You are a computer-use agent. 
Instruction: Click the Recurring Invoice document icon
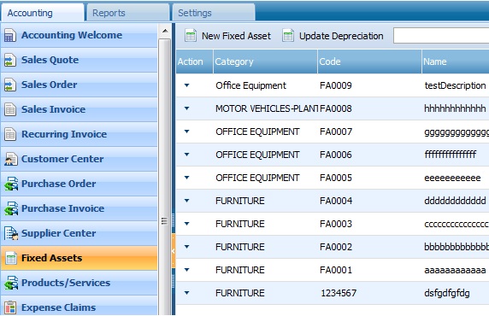[x=10, y=134]
